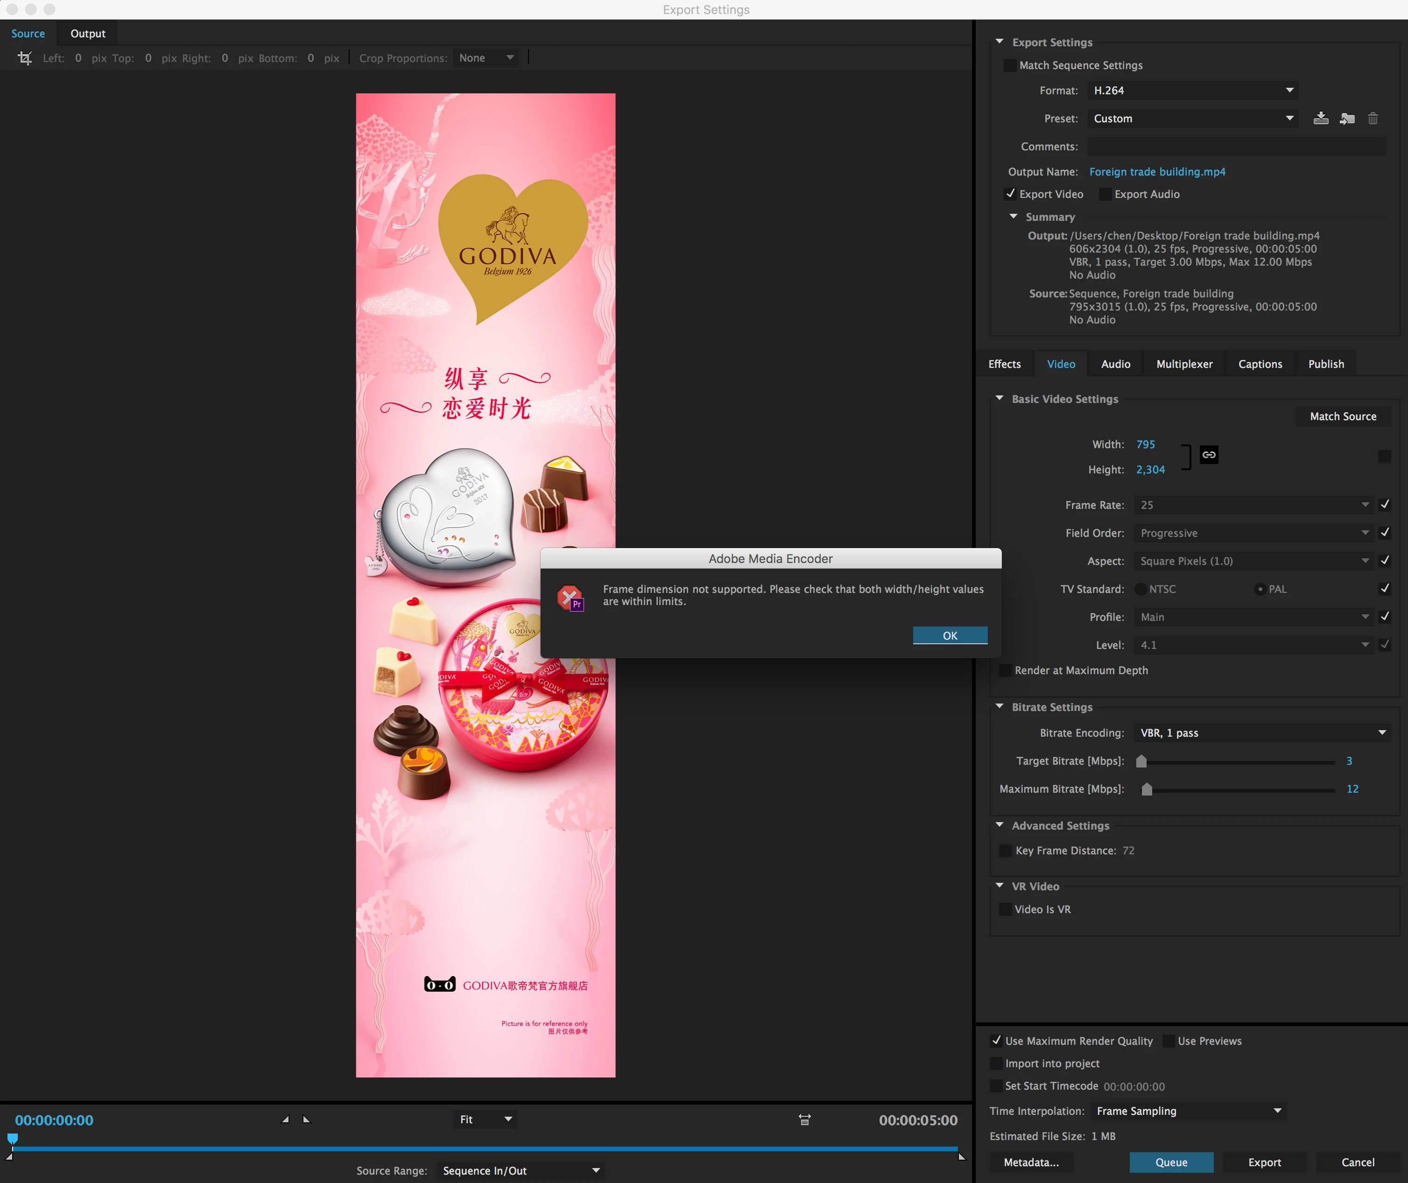The width and height of the screenshot is (1408, 1183).
Task: Collapse the Summary section
Action: point(1014,217)
